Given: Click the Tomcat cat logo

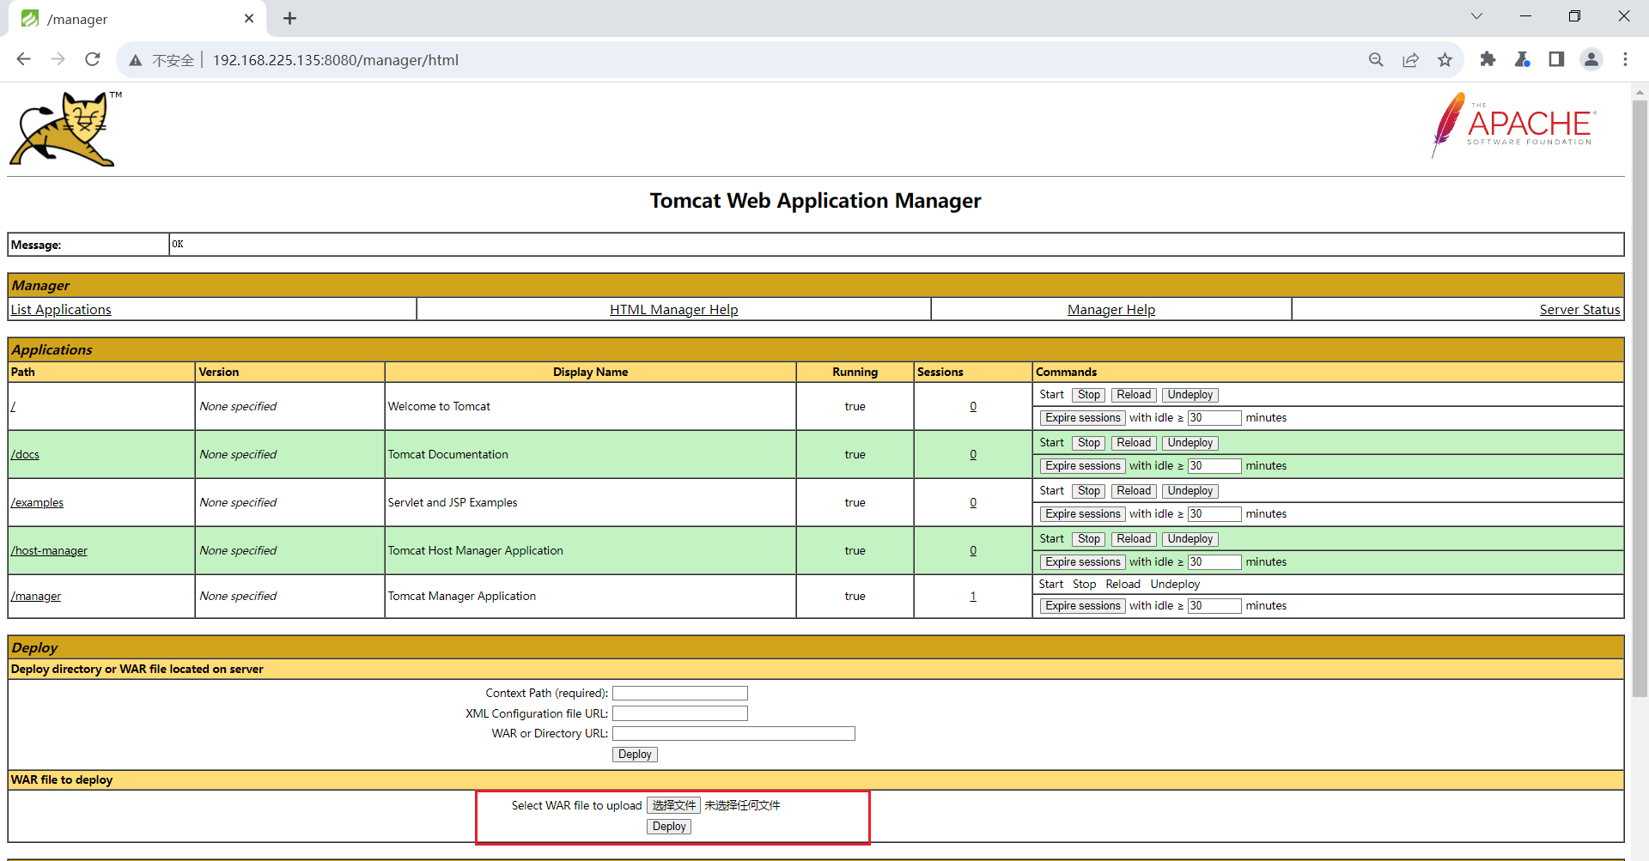Looking at the screenshot, I should (66, 129).
